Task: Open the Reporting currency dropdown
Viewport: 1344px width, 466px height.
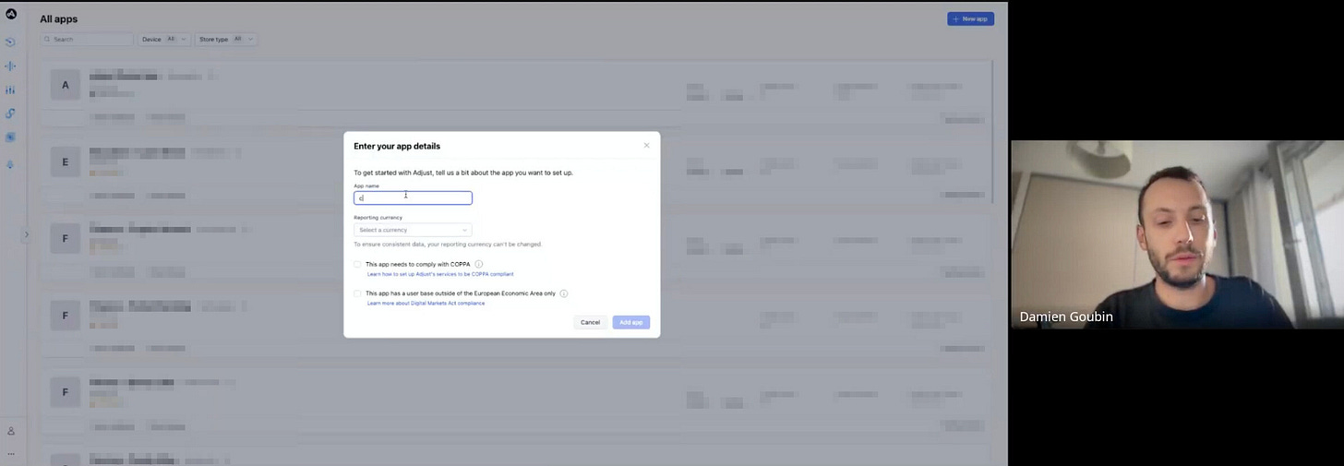Action: (x=413, y=230)
